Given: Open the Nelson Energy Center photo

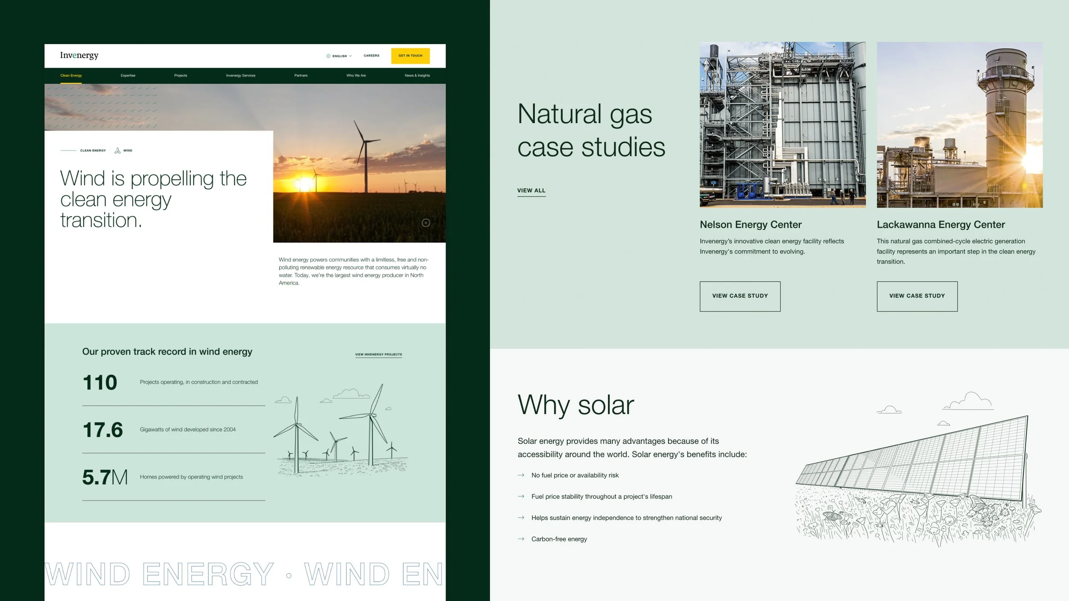Looking at the screenshot, I should pos(783,125).
